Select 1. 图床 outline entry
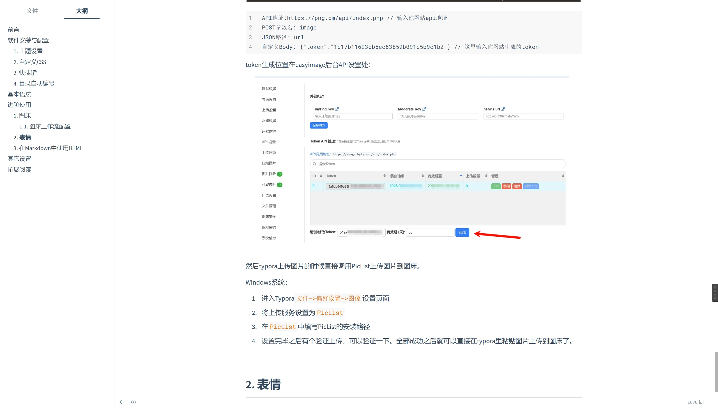Image resolution: width=718 pixels, height=408 pixels. [x=22, y=116]
